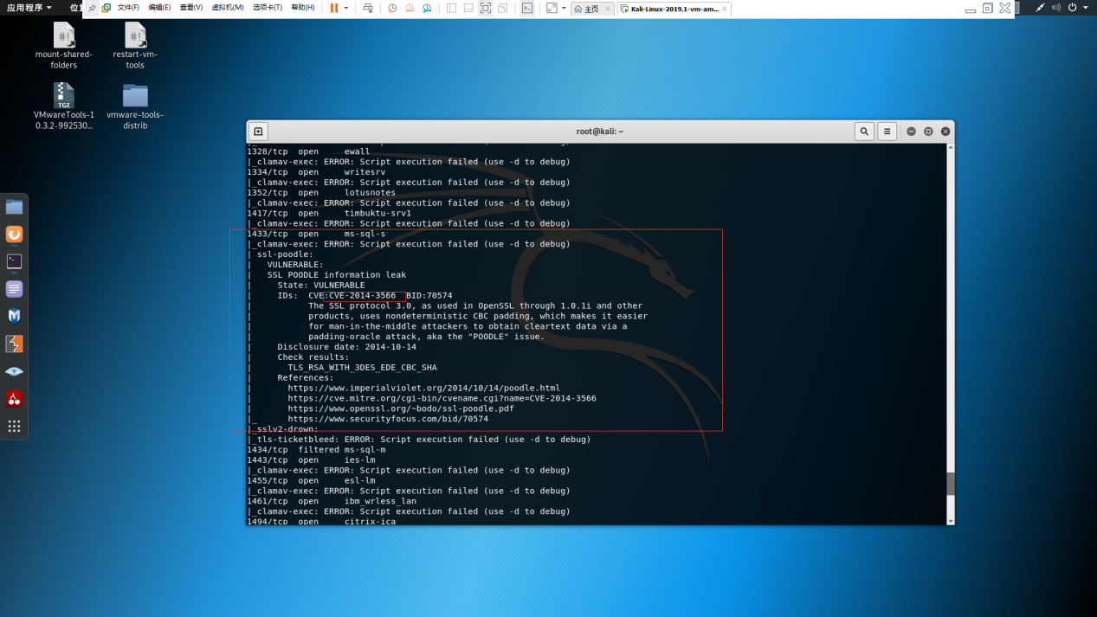Launch Cherrytree from the dock
The image size is (1097, 617).
coord(14,399)
